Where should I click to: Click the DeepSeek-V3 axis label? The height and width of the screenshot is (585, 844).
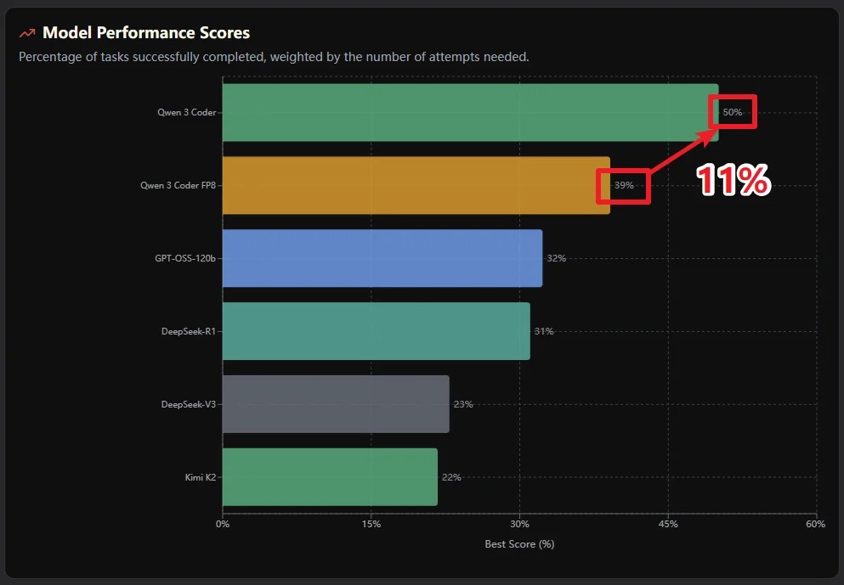point(189,404)
